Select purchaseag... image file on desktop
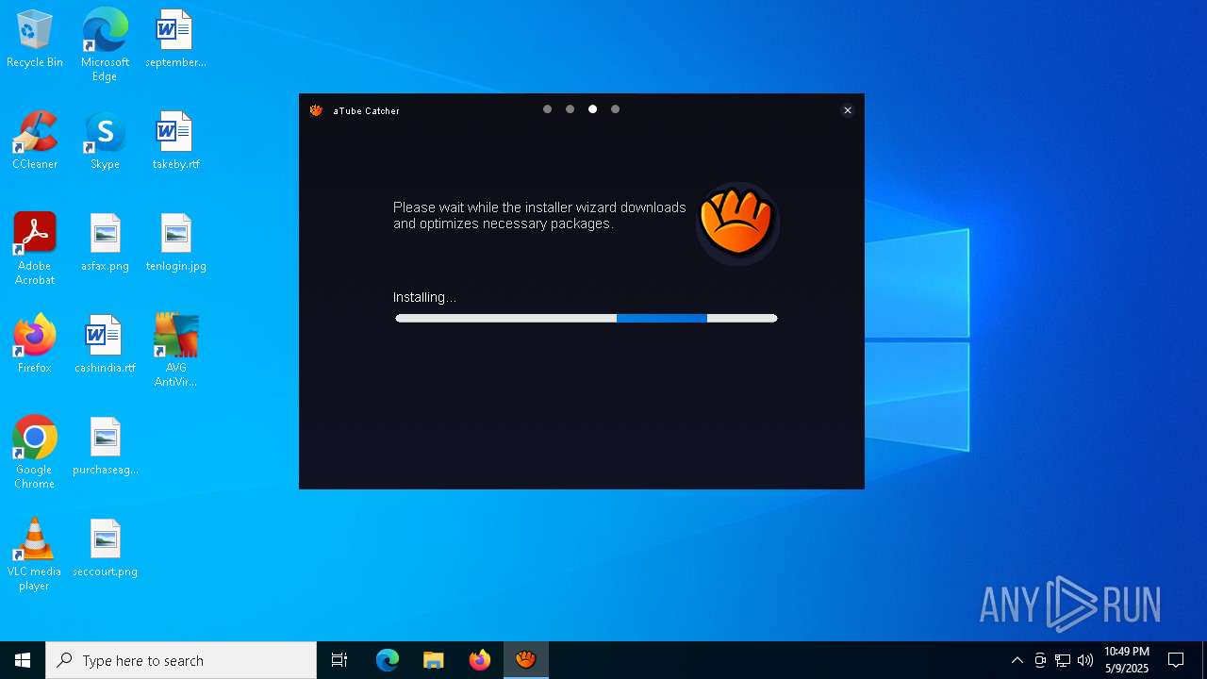The image size is (1207, 679). [x=105, y=447]
